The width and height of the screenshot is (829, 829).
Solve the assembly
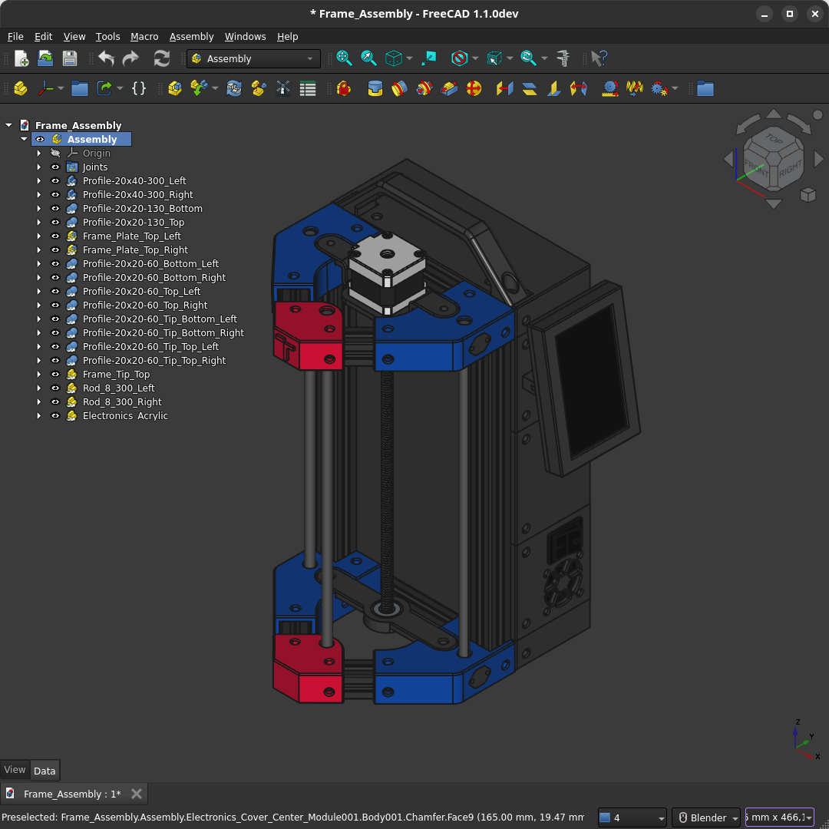click(x=234, y=88)
